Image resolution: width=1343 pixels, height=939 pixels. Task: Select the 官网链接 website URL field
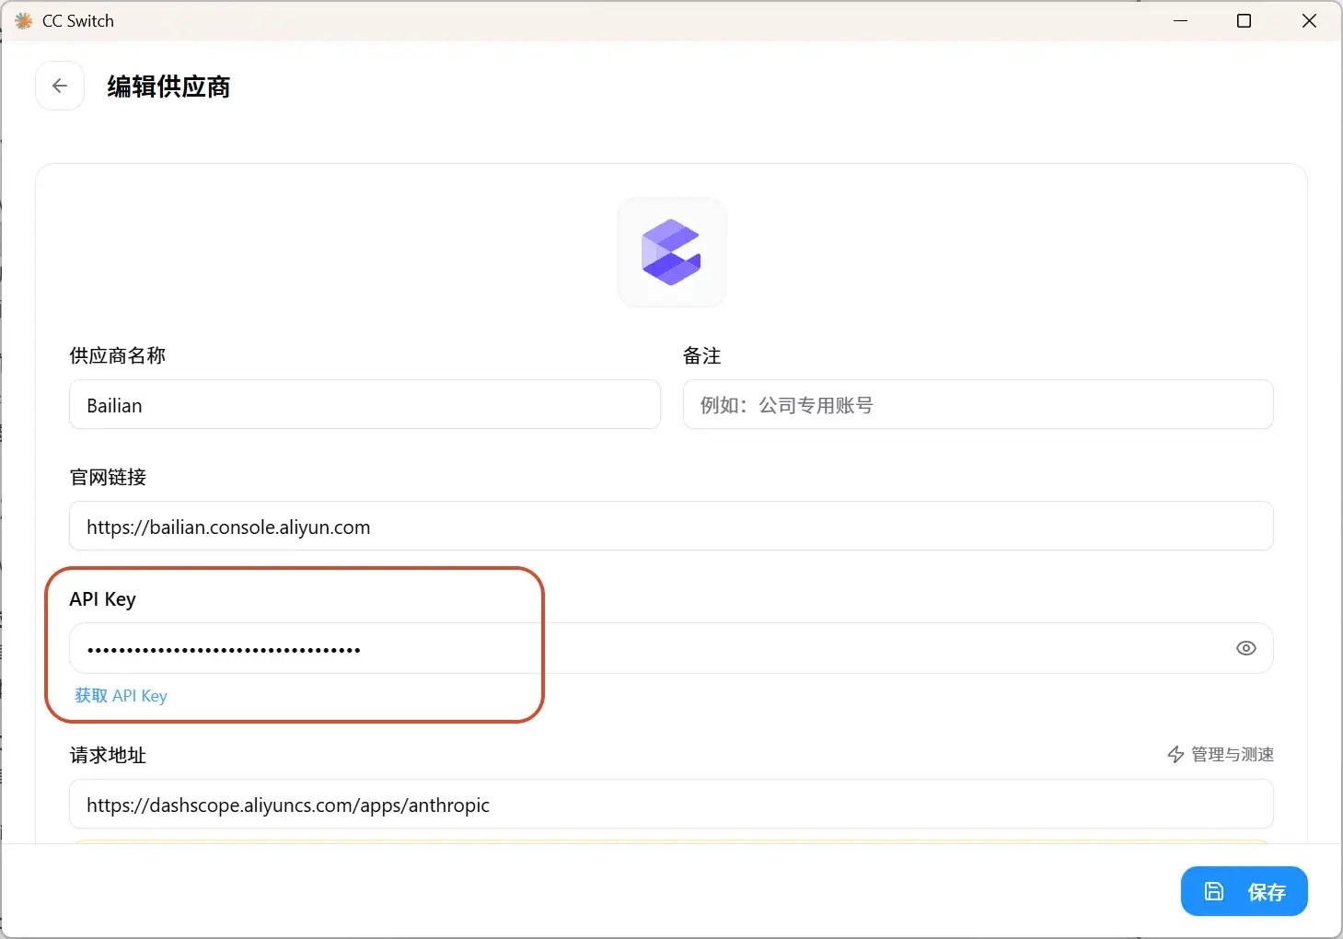point(670,527)
